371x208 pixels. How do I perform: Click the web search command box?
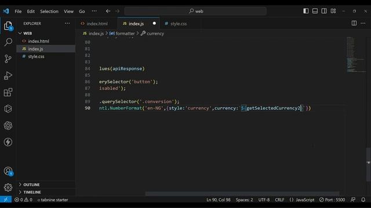[196, 11]
